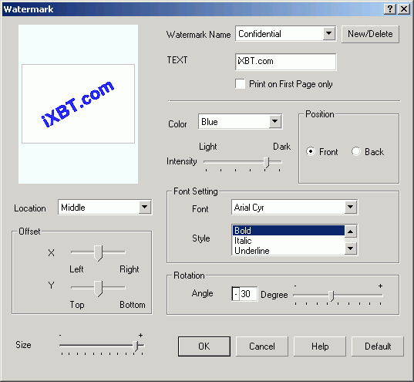This screenshot has height=382, width=414.
Task: Click the Style list scroll up arrow
Action: (x=351, y=232)
